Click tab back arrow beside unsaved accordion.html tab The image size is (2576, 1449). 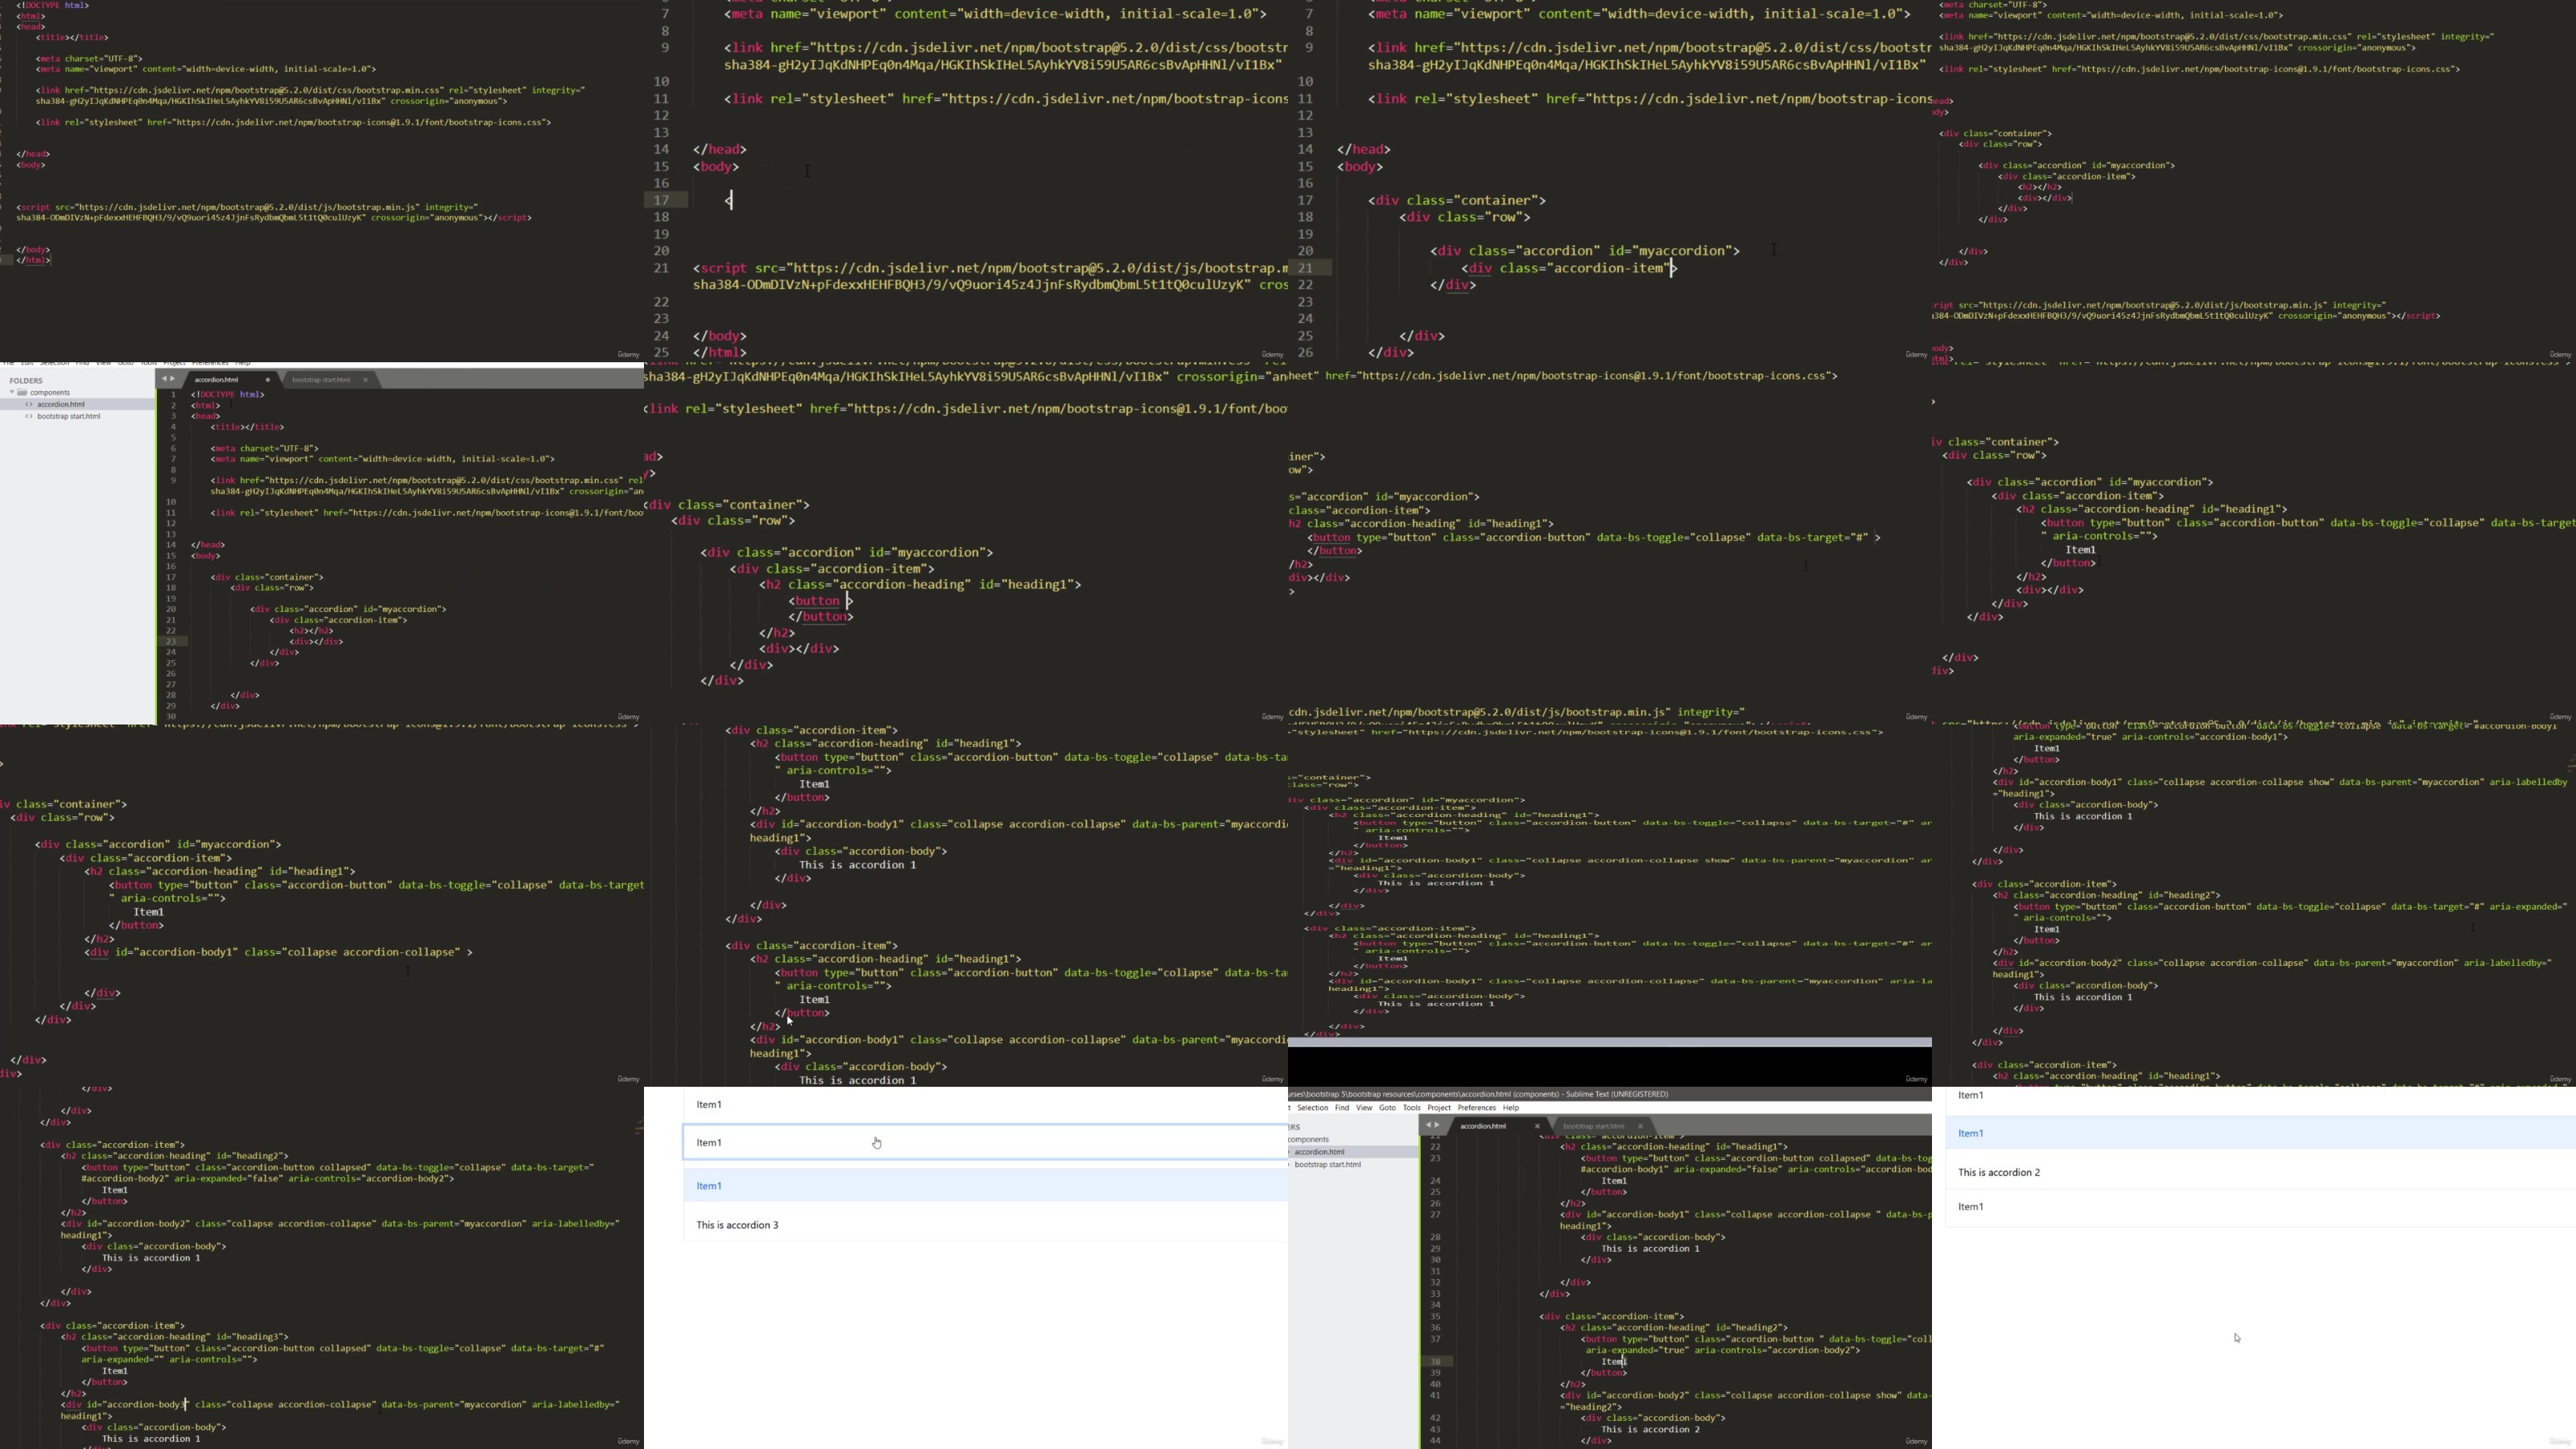(164, 379)
